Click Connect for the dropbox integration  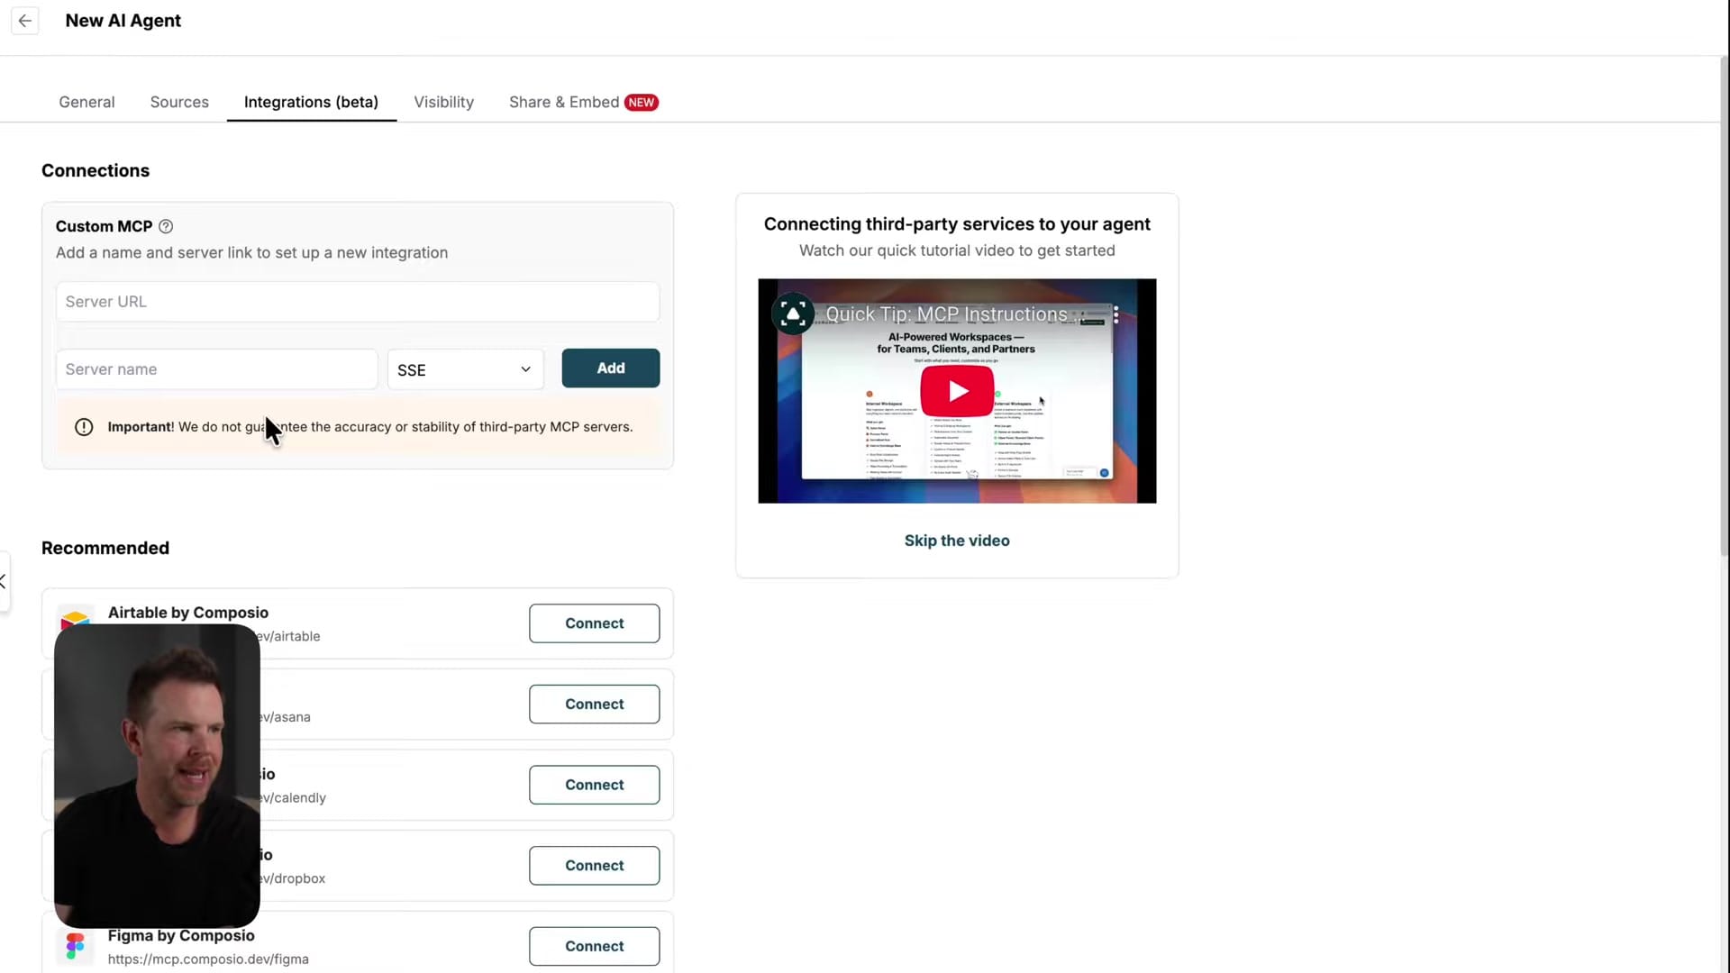[x=594, y=866]
